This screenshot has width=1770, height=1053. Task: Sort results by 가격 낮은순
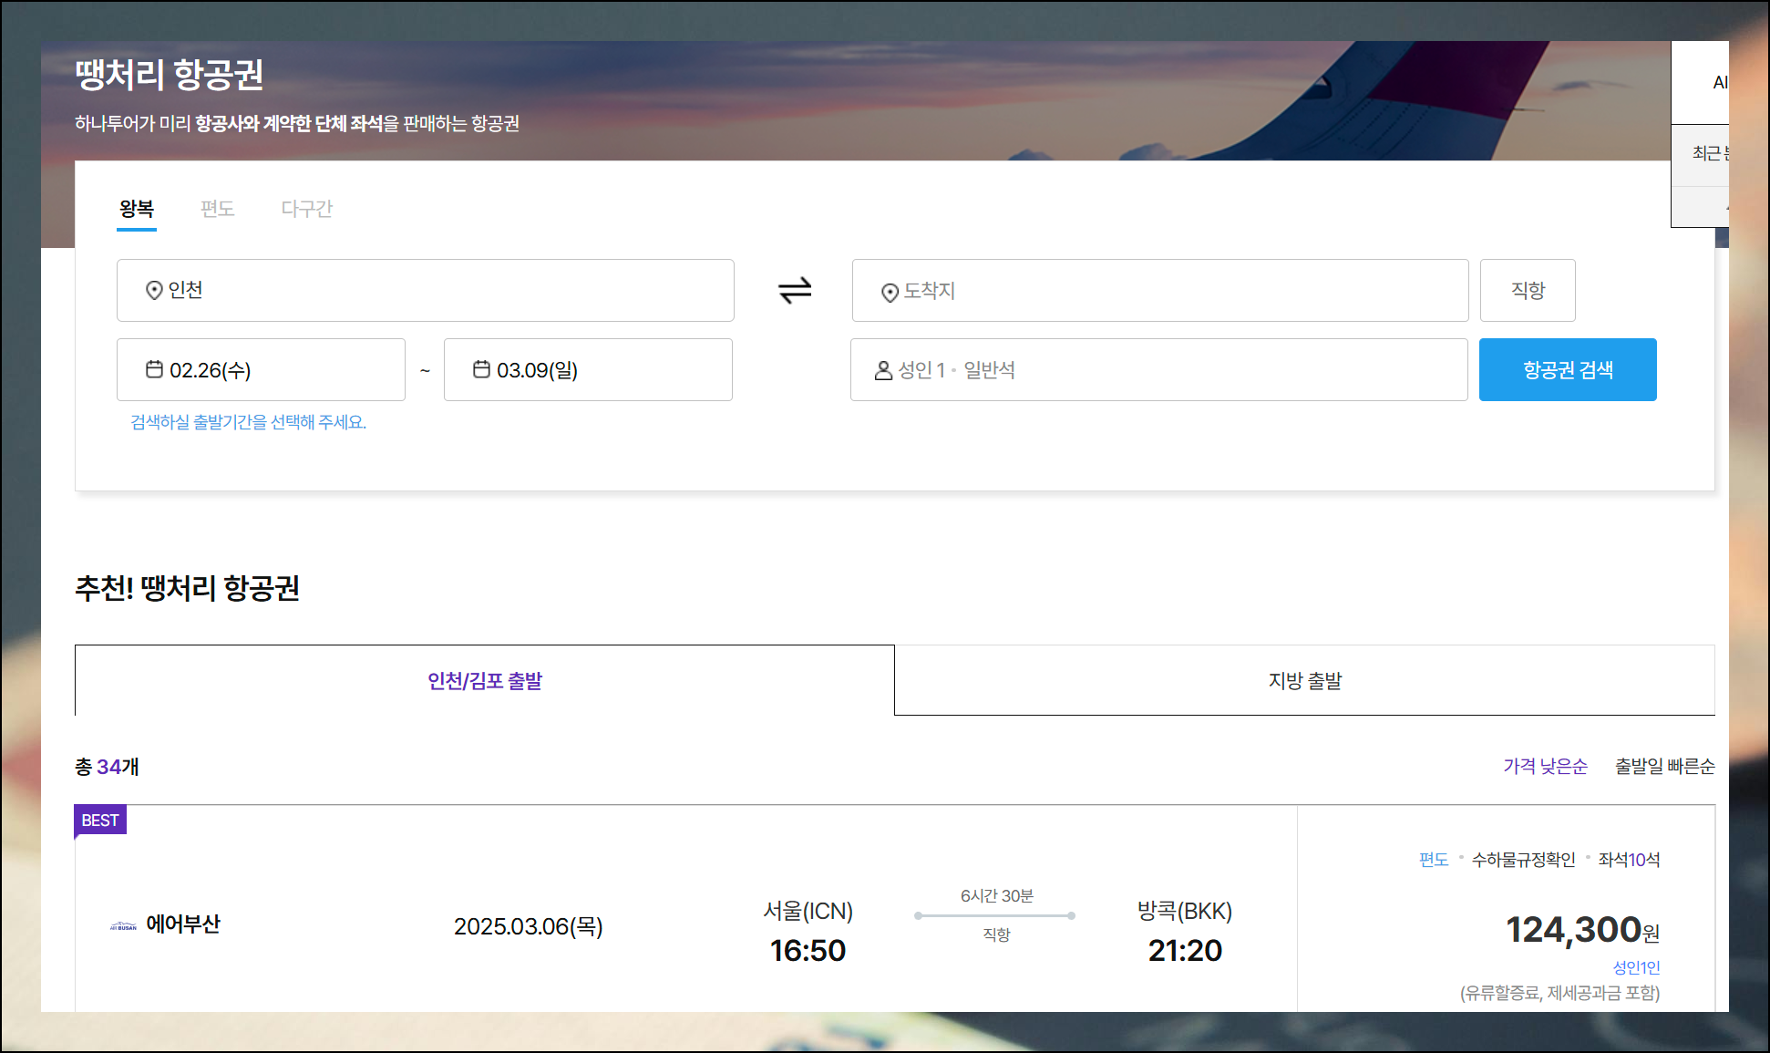coord(1544,767)
